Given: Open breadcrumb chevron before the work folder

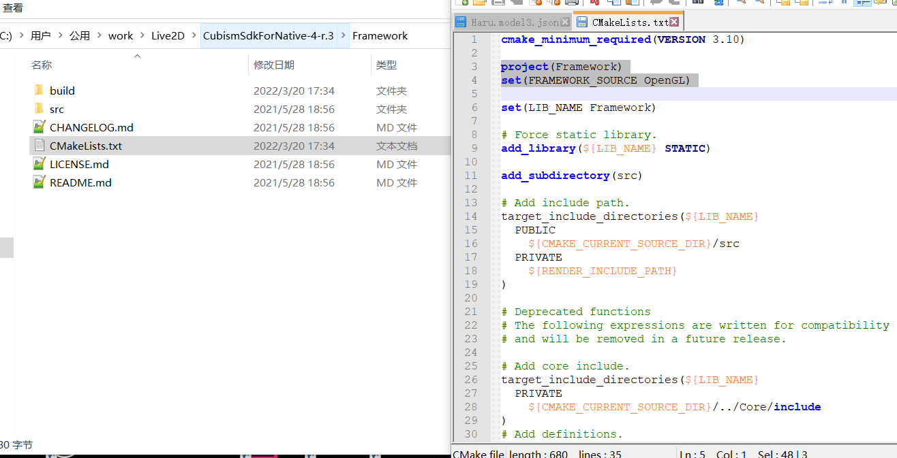Looking at the screenshot, I should pyautogui.click(x=99, y=35).
